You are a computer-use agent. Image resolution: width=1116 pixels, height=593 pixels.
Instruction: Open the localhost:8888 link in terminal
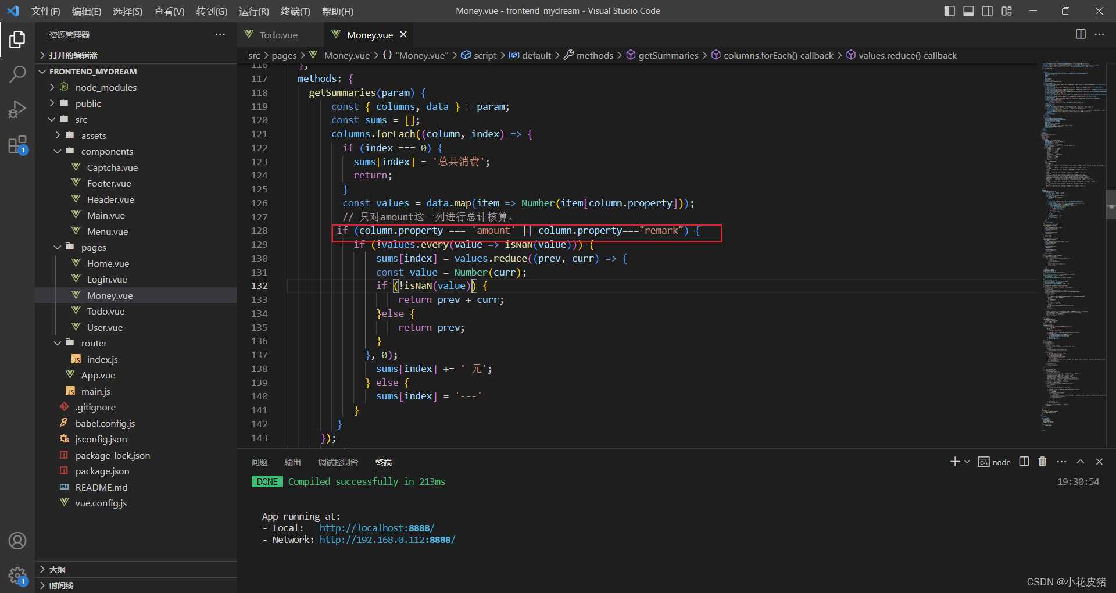pyautogui.click(x=377, y=528)
